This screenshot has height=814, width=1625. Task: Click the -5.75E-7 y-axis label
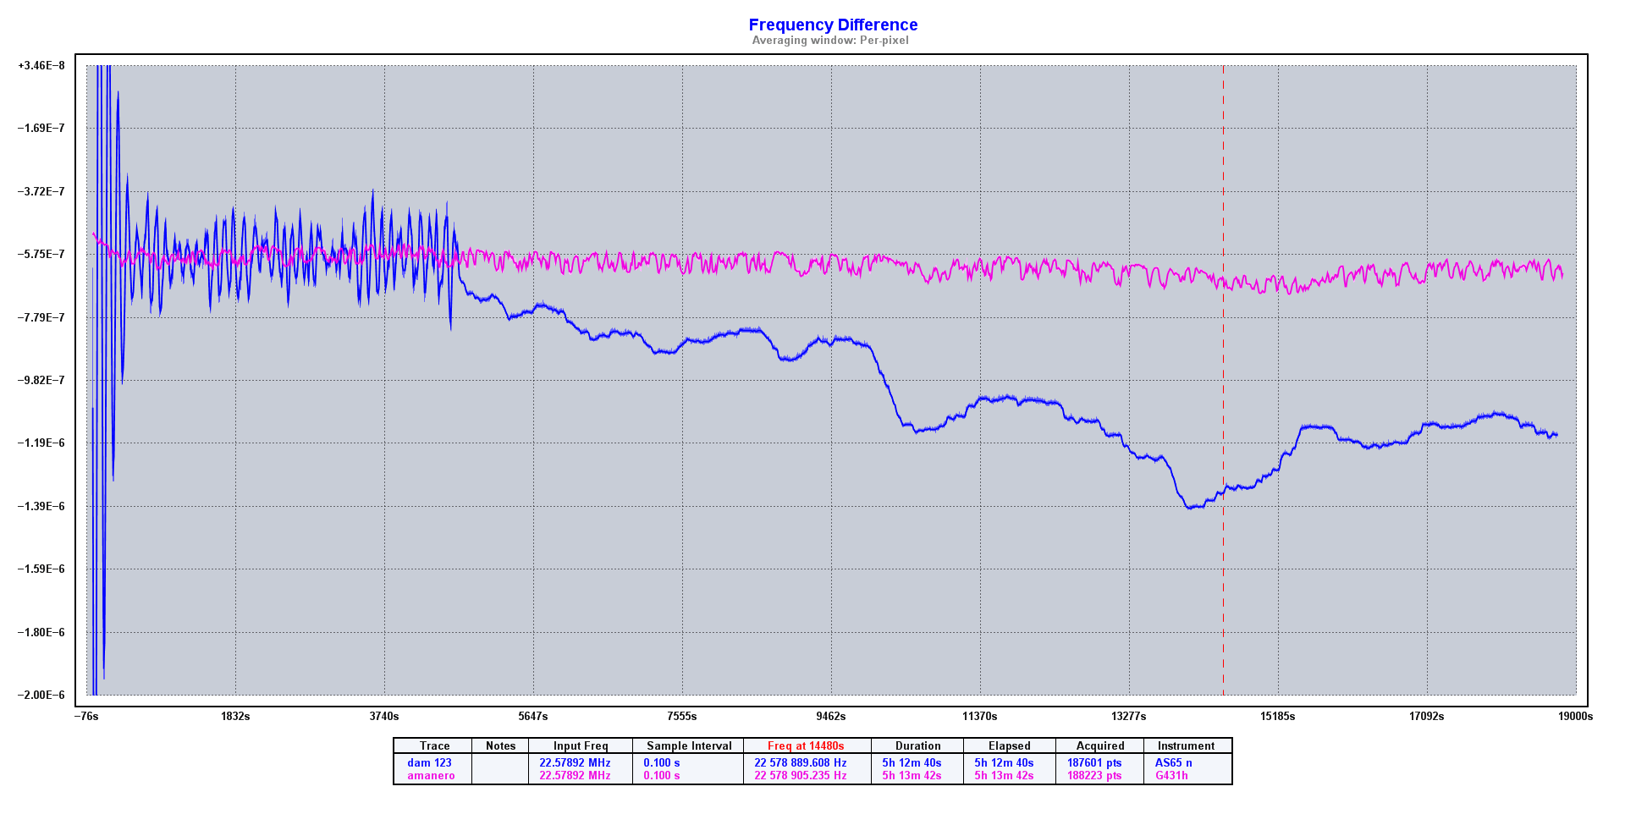pos(41,254)
